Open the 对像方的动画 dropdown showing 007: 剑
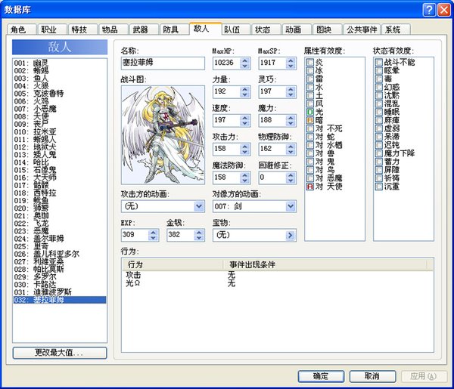Viewport: 454px width, 389px height. [291, 205]
